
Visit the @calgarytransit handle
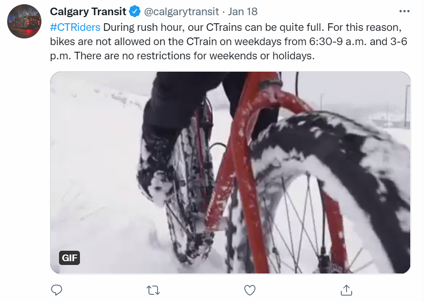(182, 11)
